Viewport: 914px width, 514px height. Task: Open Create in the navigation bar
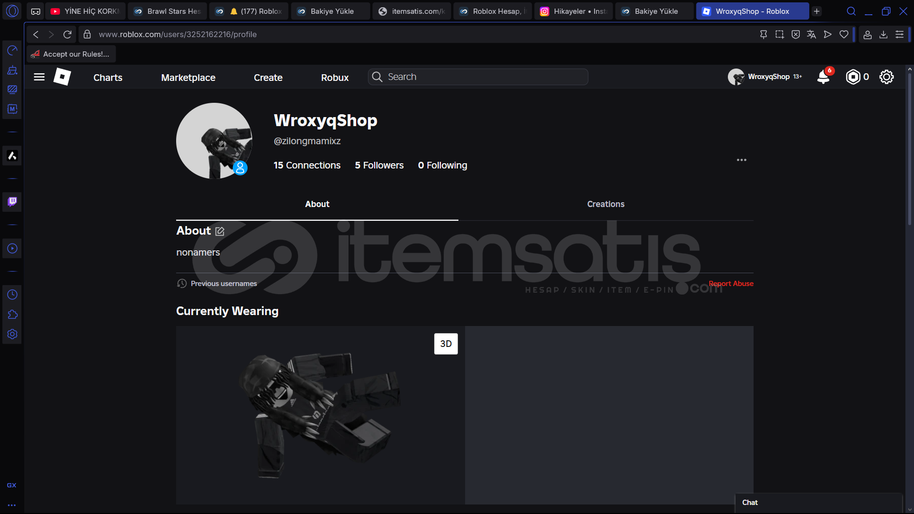[x=268, y=78]
